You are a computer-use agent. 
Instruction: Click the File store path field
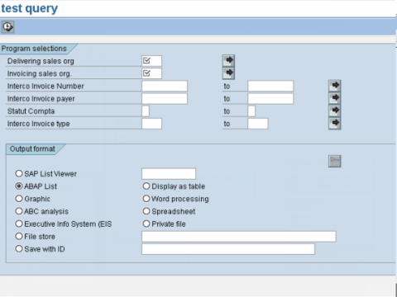pyautogui.click(x=239, y=237)
